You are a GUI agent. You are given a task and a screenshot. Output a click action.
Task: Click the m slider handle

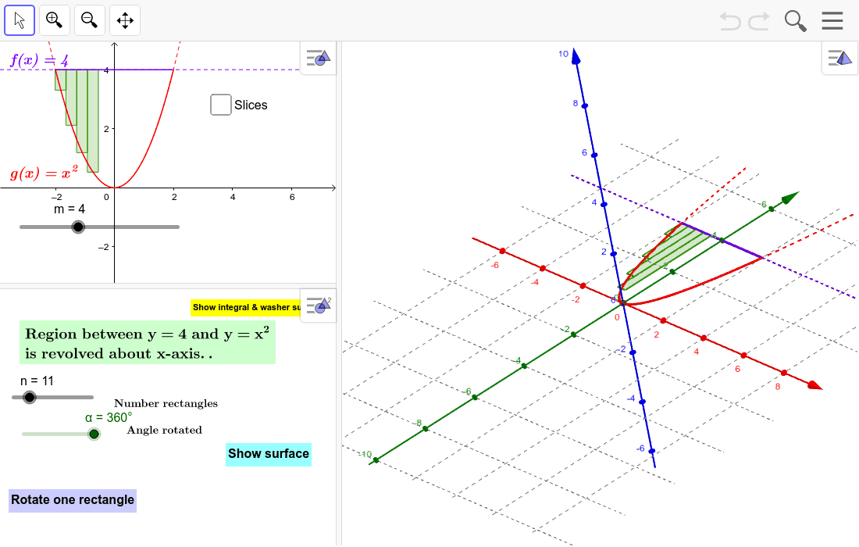[x=78, y=227]
